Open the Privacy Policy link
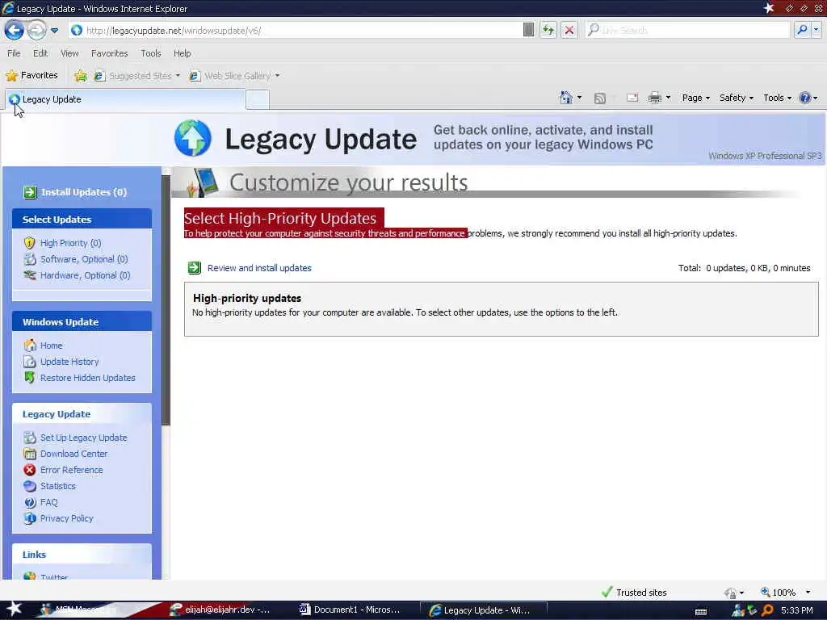Screen dimensions: 827x620 pos(66,518)
